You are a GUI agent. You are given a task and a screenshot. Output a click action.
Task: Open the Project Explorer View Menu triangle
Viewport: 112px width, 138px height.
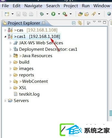click(94, 22)
